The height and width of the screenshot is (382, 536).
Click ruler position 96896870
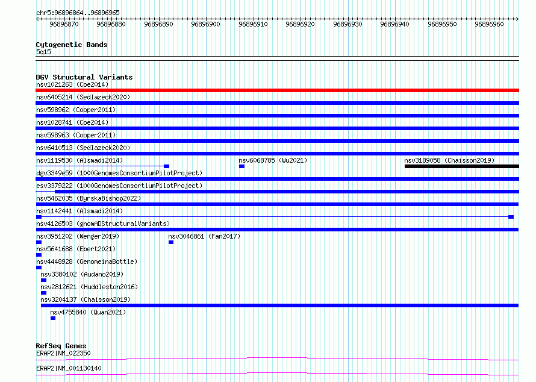pyautogui.click(x=64, y=24)
